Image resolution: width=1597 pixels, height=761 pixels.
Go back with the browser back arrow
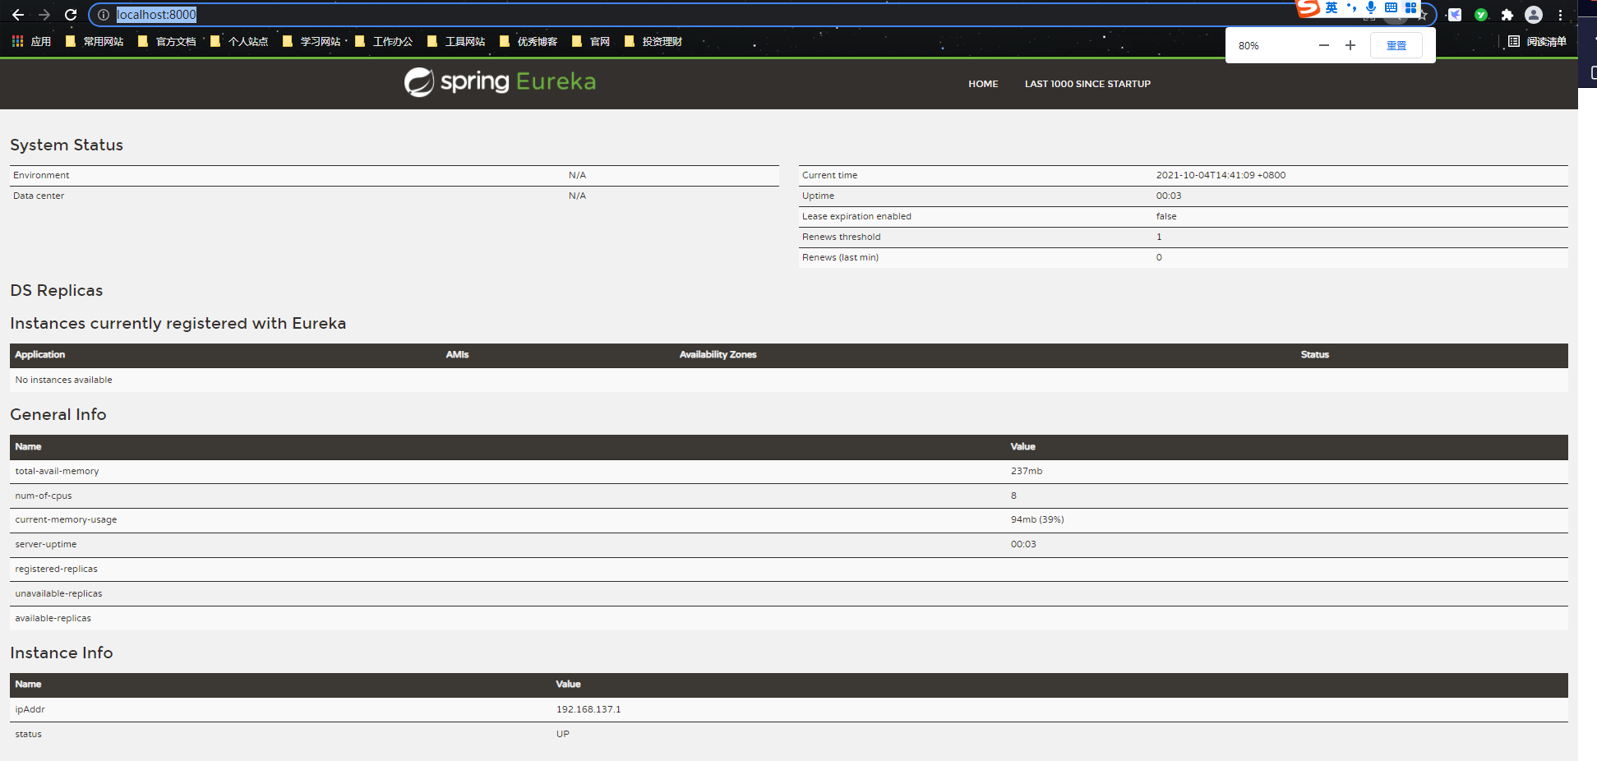pos(18,15)
